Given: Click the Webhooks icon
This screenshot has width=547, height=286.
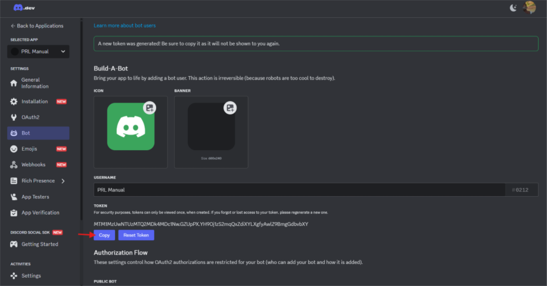Looking at the screenshot, I should 14,164.
